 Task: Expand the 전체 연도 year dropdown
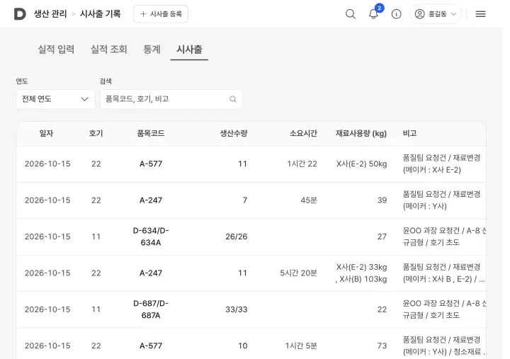coord(55,99)
